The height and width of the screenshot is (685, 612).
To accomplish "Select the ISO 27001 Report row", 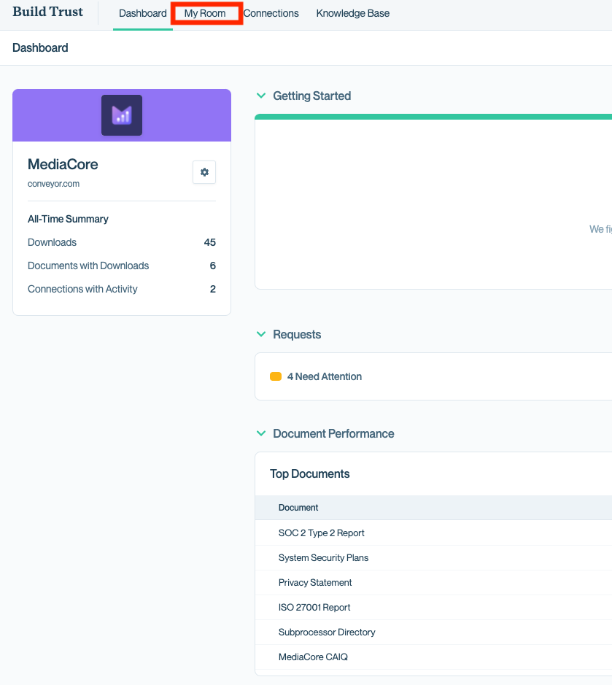I will point(433,608).
